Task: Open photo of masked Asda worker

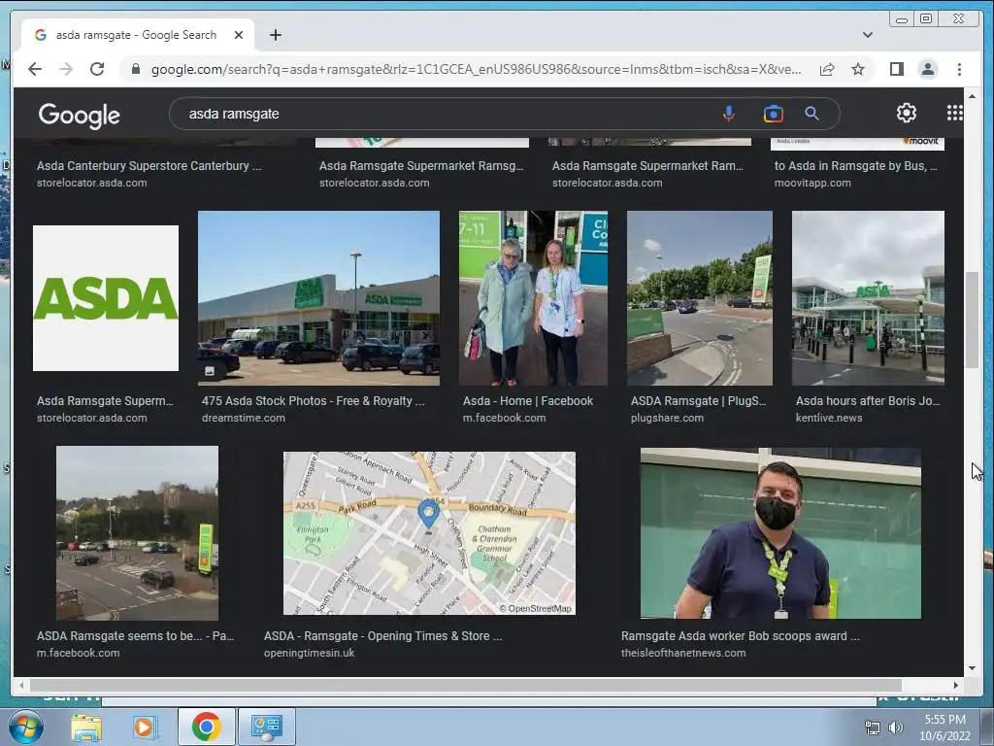Action: (780, 533)
